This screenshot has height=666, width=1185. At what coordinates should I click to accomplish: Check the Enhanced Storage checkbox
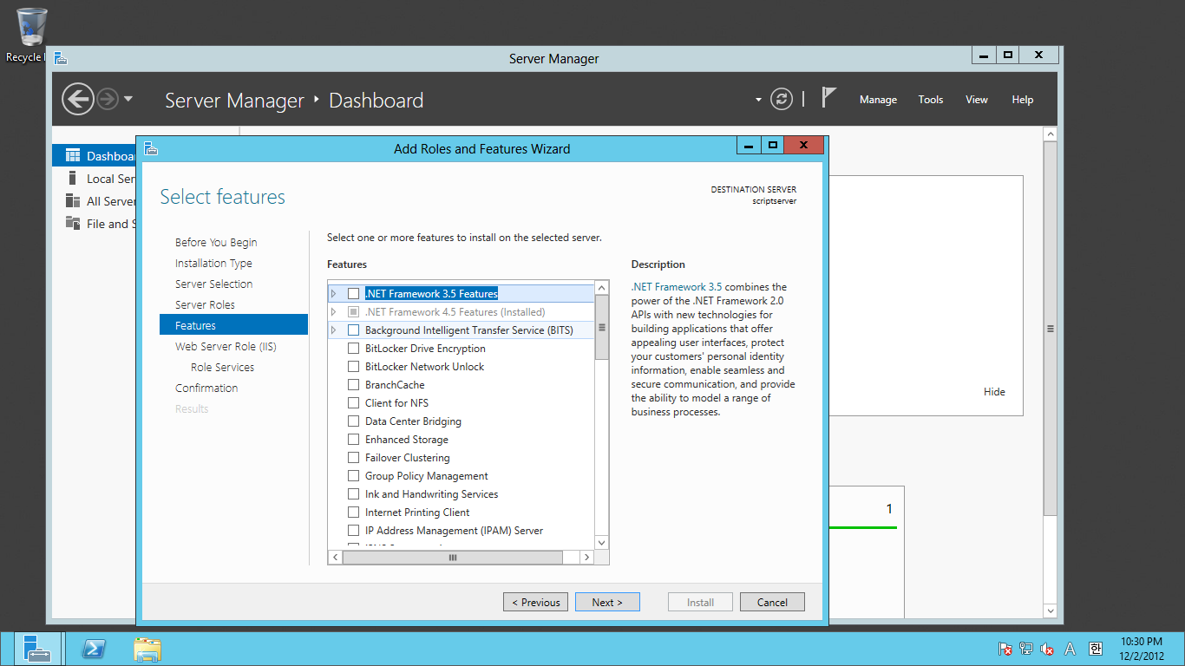pos(353,440)
